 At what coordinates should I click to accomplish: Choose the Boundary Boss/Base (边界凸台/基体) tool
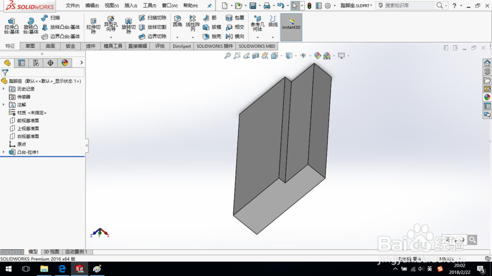pyautogui.click(x=61, y=36)
